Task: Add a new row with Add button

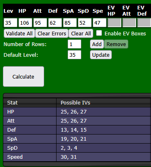Action: pos(97,44)
